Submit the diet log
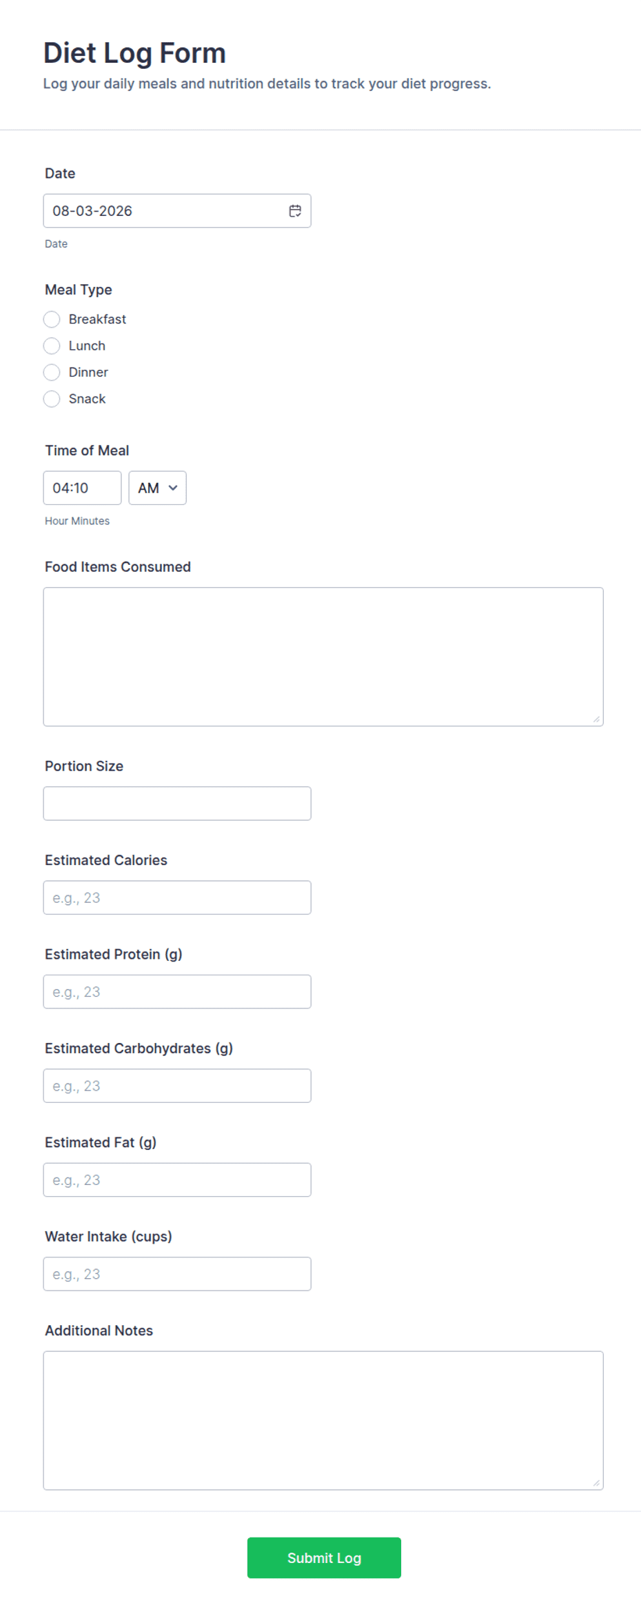Viewport: 641px width, 1612px height. point(324,1558)
